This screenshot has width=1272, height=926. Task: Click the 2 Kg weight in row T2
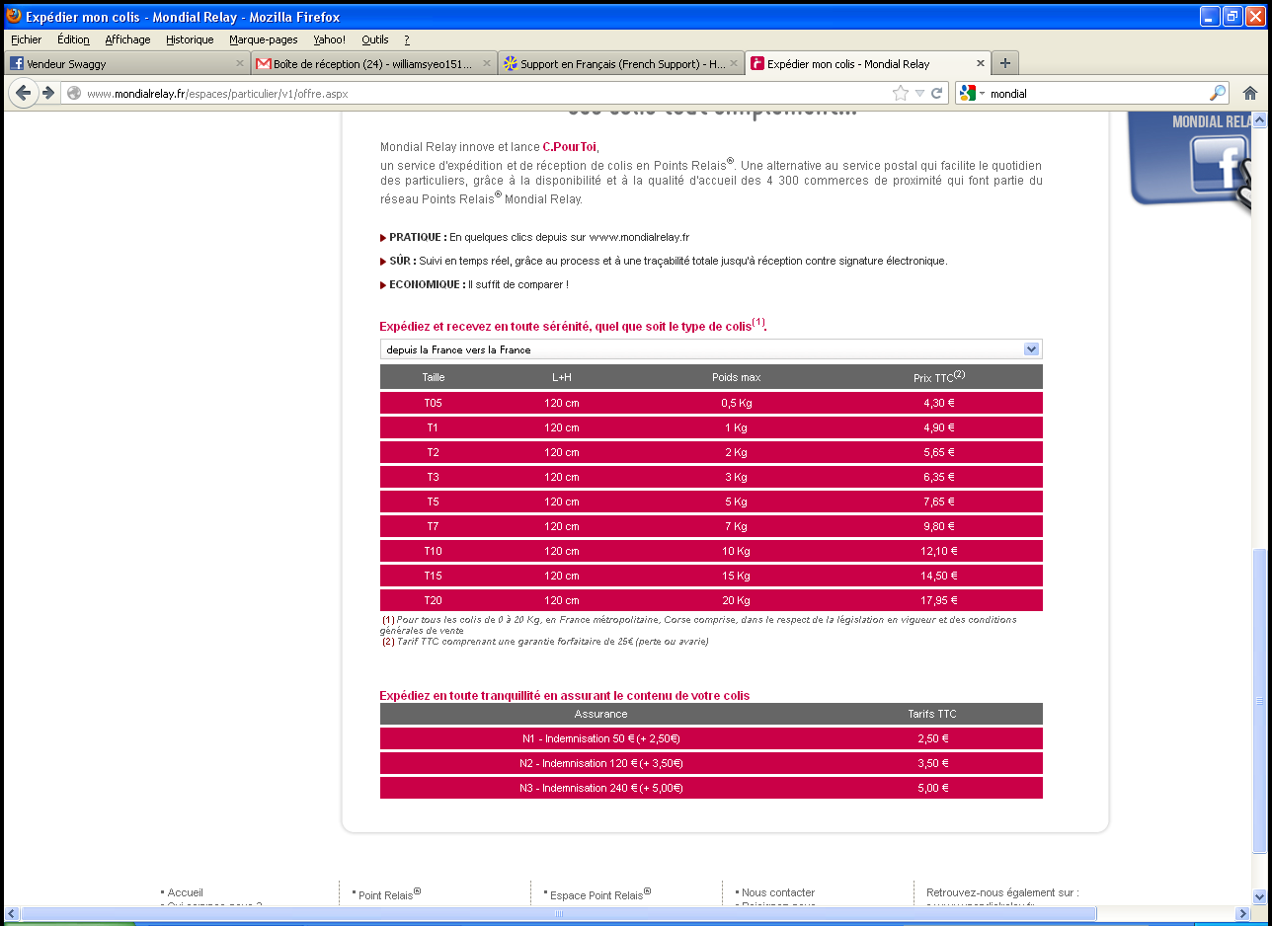coord(736,452)
